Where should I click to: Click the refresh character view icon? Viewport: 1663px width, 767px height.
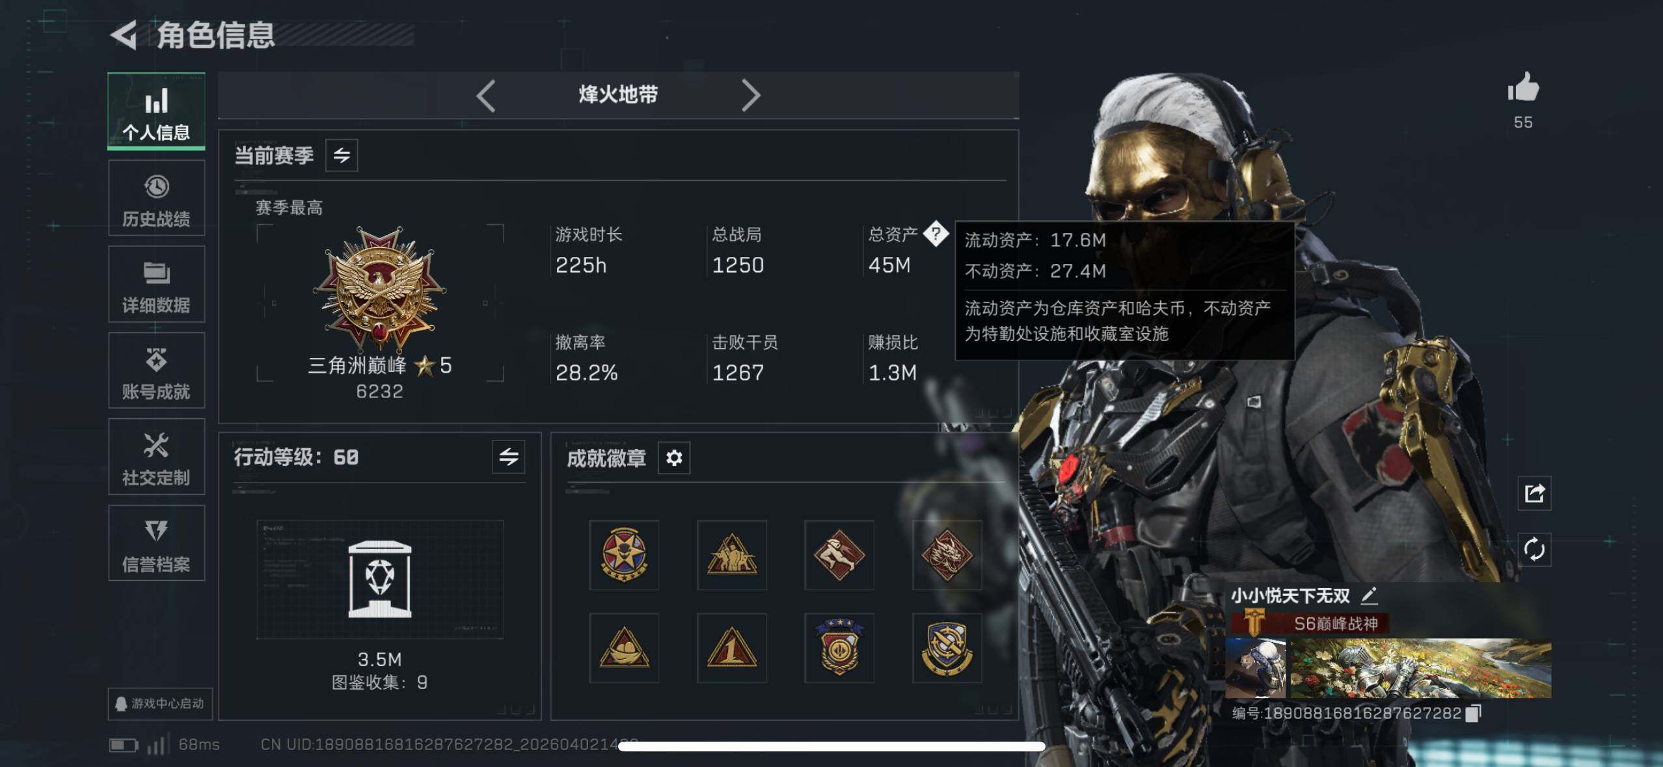click(x=1534, y=549)
